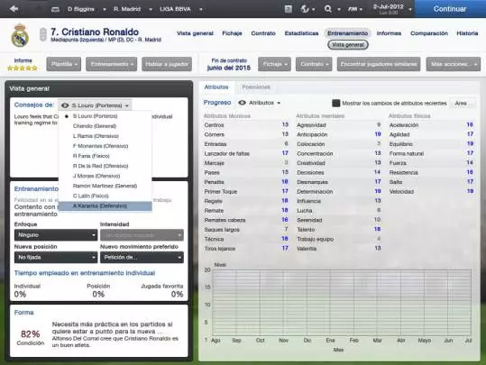The width and height of the screenshot is (486, 365).
Task: Select R Faria (Físico) from coach list
Action: [x=105, y=156]
